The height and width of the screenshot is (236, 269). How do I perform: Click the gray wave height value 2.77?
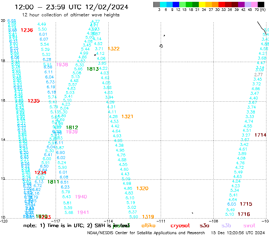coord(258,75)
